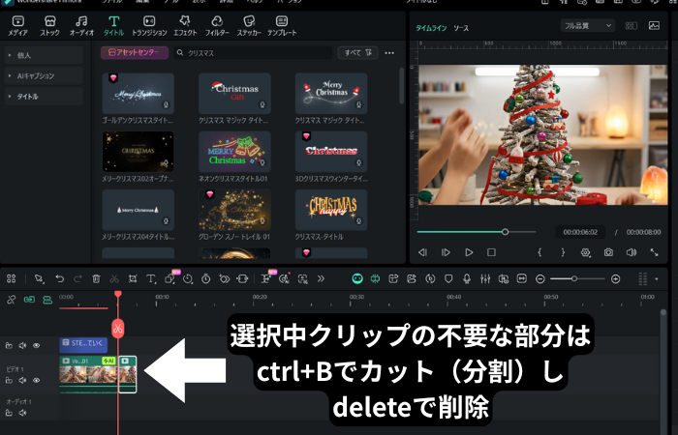Click the メリークリスマス04タイトル label
Screen dimensions: 678x435
point(138,237)
